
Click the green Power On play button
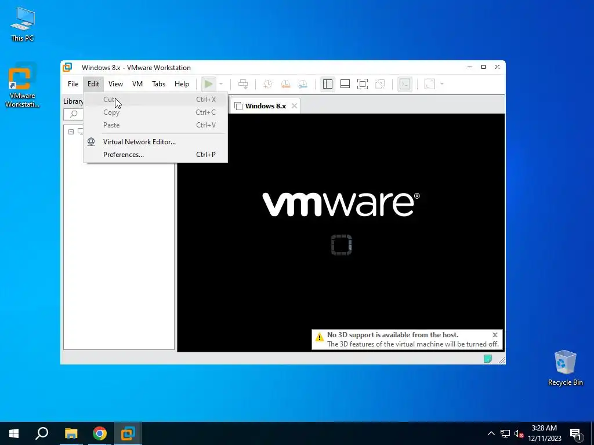(208, 84)
